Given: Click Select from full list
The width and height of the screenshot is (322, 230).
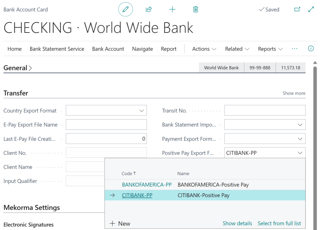Looking at the screenshot, I should click(279, 223).
